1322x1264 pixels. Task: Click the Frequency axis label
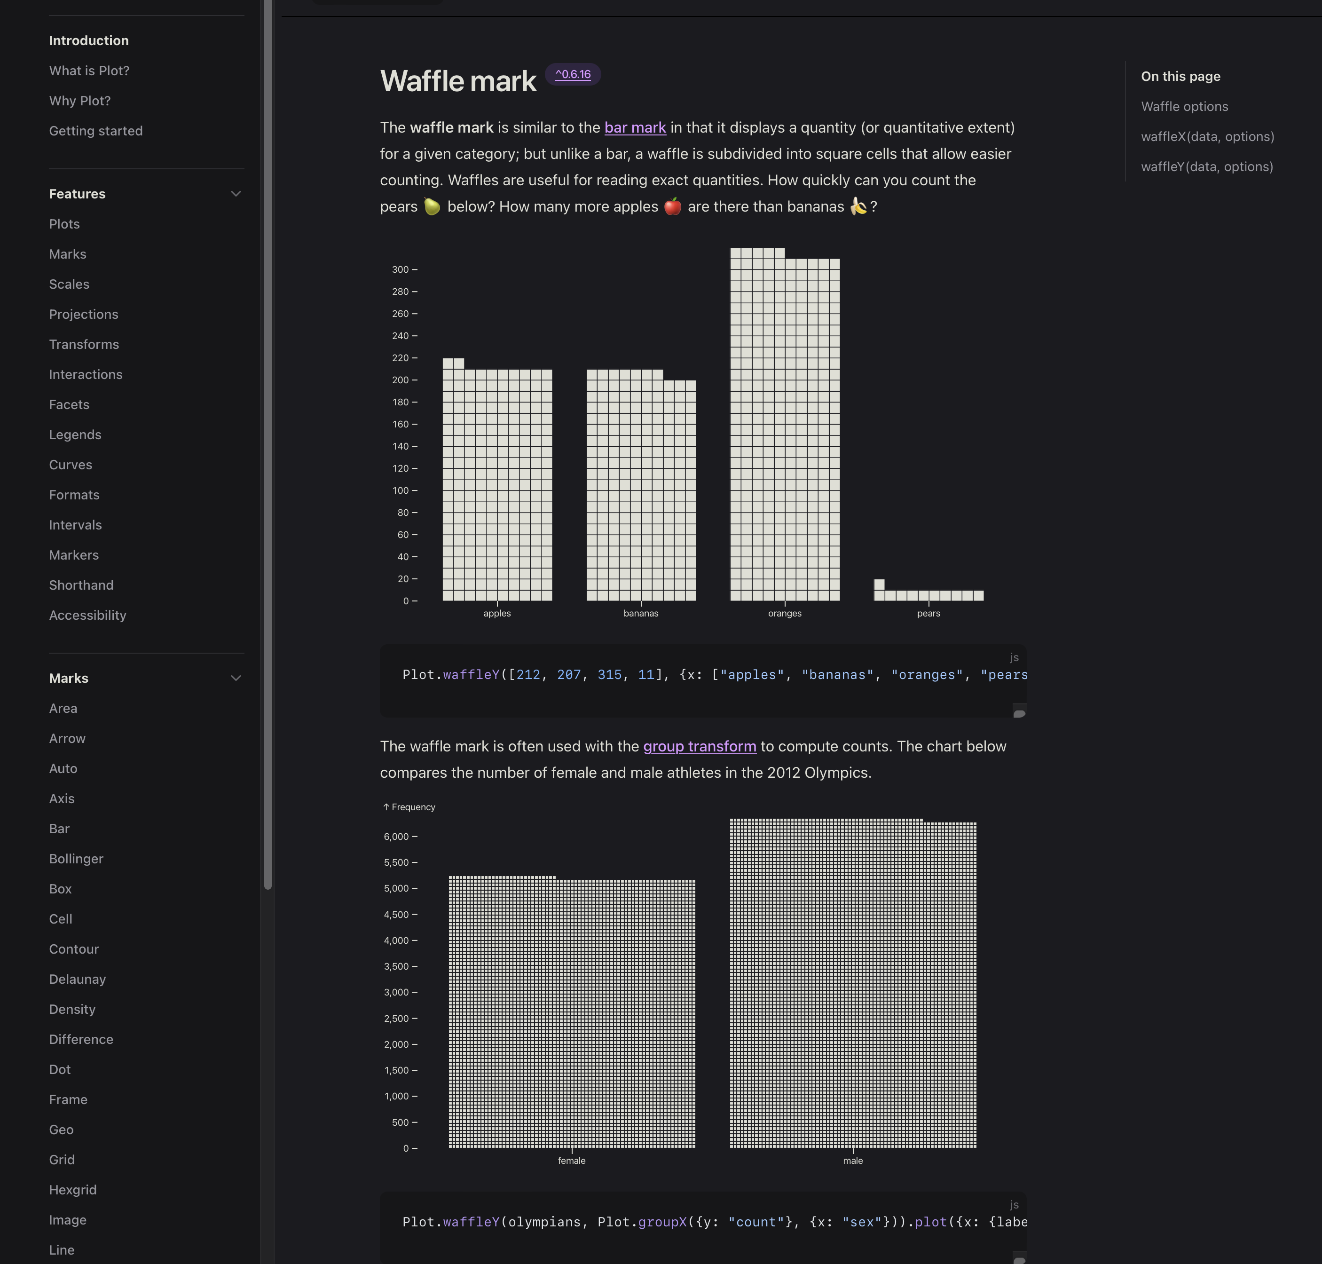tap(409, 807)
